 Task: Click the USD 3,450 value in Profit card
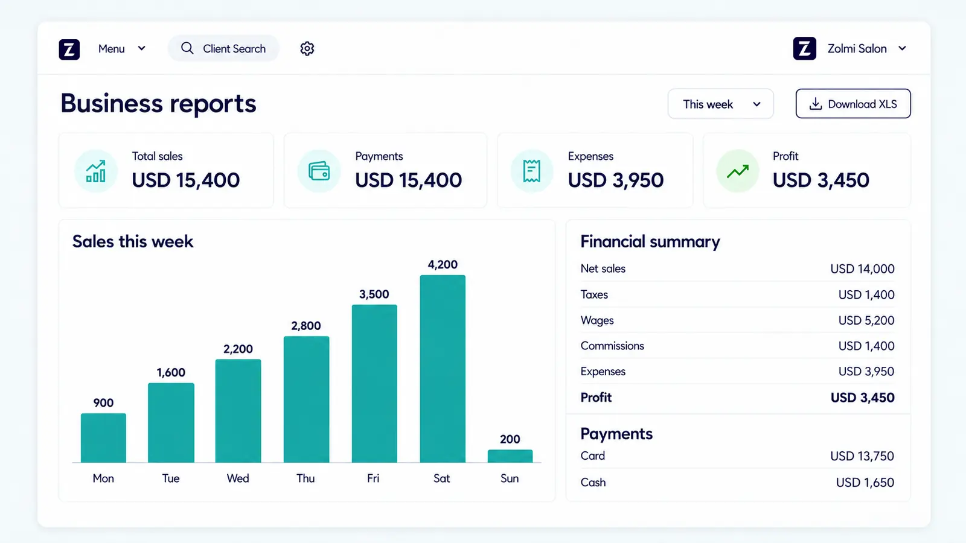pos(821,180)
